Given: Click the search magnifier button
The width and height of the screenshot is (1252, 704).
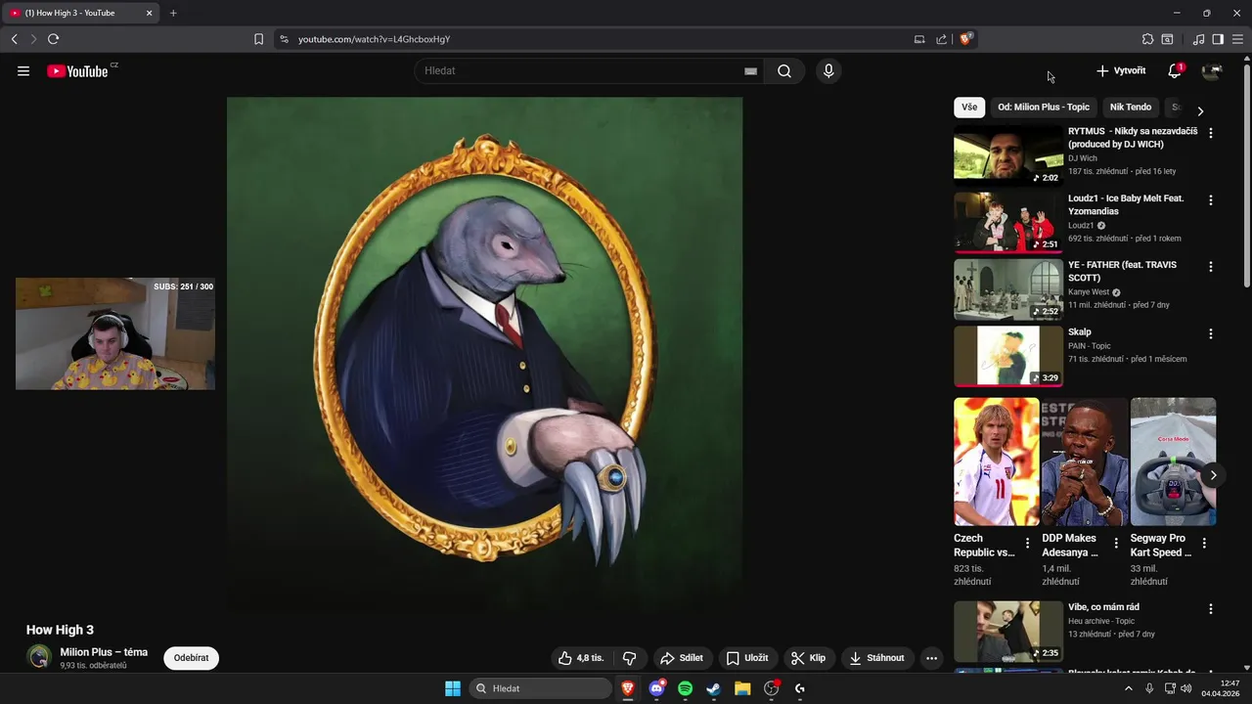Looking at the screenshot, I should coord(784,71).
